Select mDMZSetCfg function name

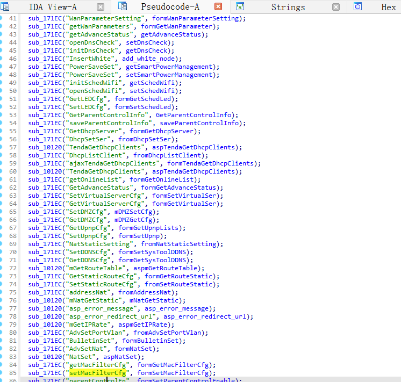133,212
